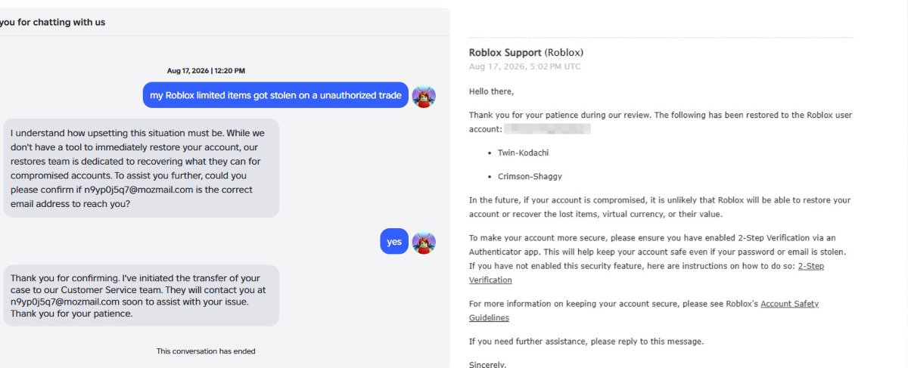Screen dimensions: 908x368
Task: Click the "Crimson-Shaggy" restored item
Action: click(x=529, y=176)
